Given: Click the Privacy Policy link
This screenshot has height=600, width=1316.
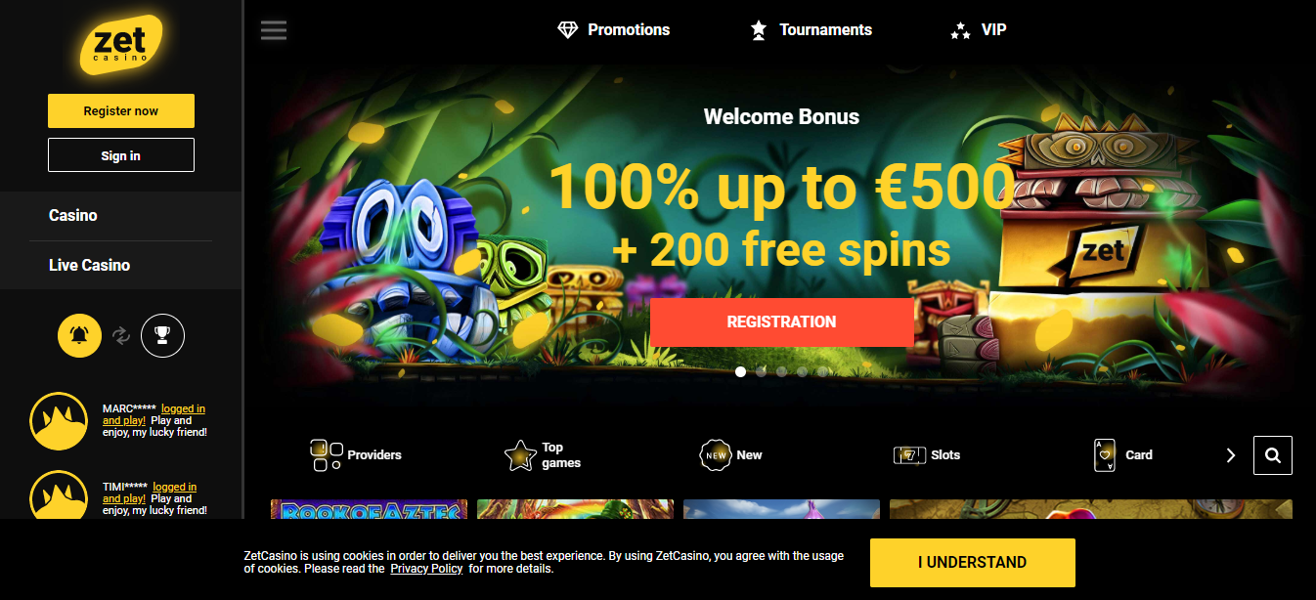Looking at the screenshot, I should pos(426,569).
